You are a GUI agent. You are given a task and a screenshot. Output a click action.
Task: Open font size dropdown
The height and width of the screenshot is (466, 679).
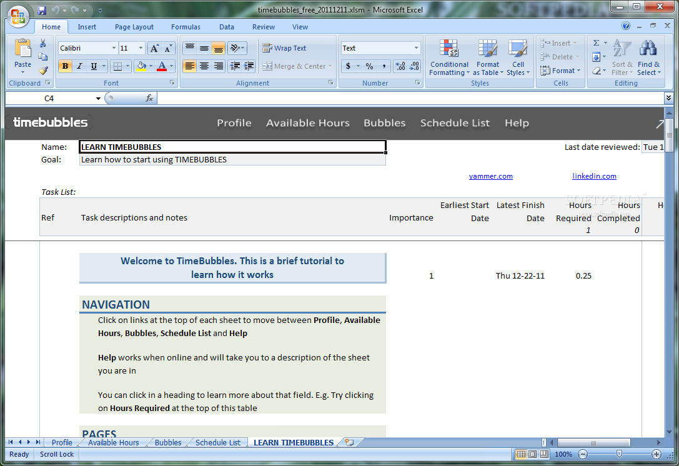(x=141, y=48)
